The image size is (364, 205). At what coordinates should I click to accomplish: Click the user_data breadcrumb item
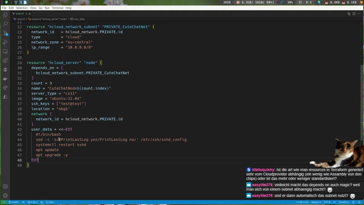click(x=79, y=19)
